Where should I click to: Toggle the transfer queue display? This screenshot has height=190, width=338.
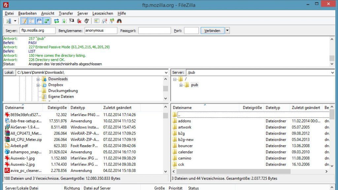coord(47,21)
